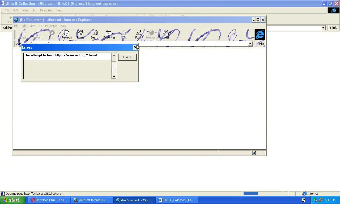Open Help menu in (No Document) window
Image resolution: width=340 pixels, height=204 pixels.
tap(63, 26)
